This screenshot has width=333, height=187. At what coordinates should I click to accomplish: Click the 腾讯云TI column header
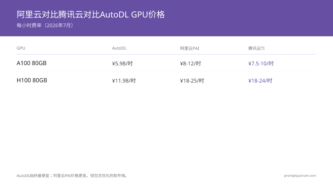point(256,48)
